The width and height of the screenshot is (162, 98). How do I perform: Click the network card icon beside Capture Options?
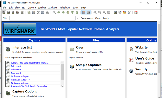(8, 93)
